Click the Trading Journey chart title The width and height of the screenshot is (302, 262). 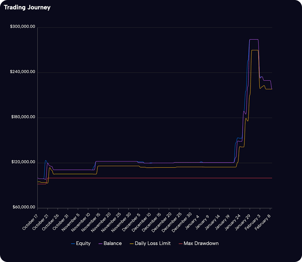point(27,7)
